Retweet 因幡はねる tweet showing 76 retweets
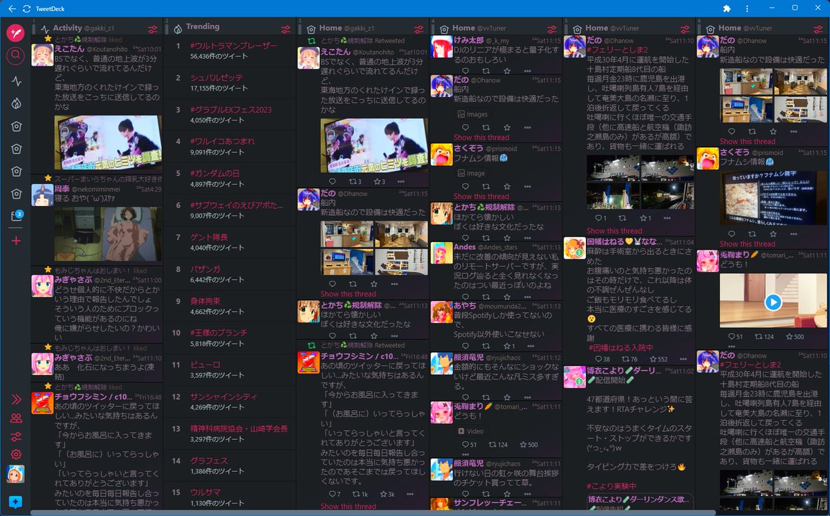 coord(629,359)
